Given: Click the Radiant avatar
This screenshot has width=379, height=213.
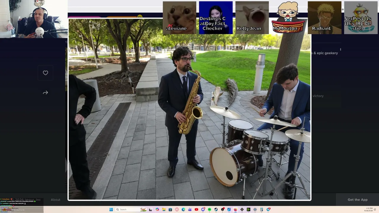Looking at the screenshot, I should (325, 17).
